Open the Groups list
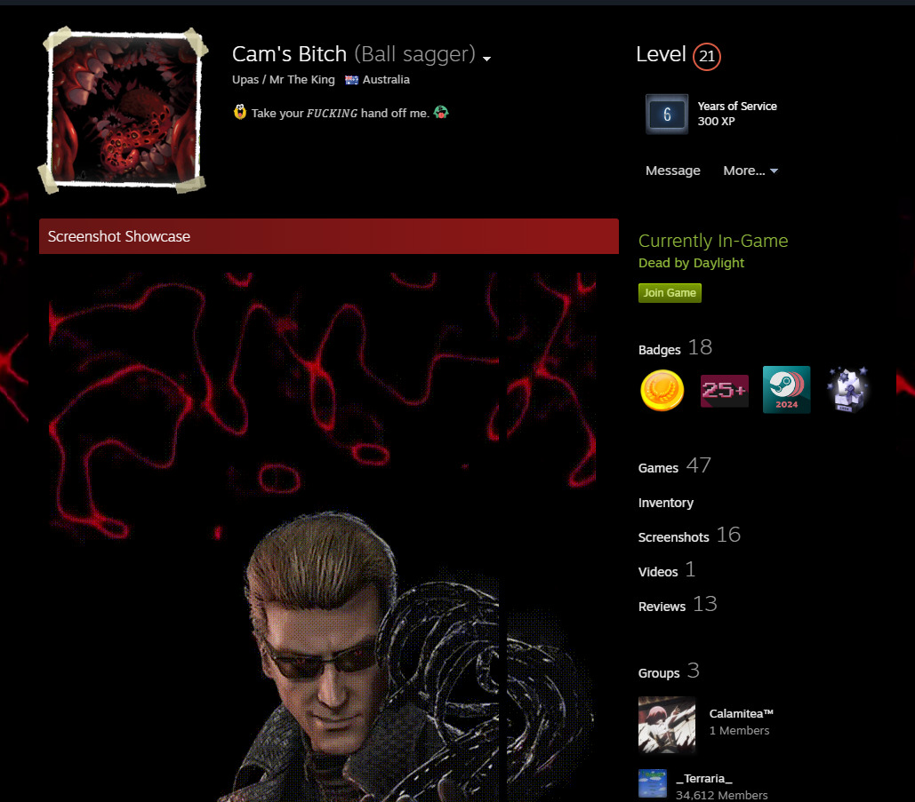The height and width of the screenshot is (802, 915). (669, 671)
